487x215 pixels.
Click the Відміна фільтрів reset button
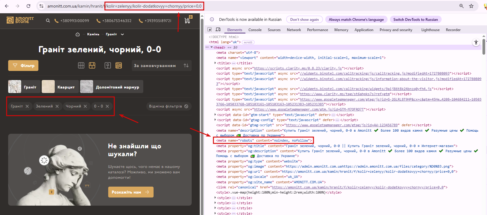(x=169, y=106)
